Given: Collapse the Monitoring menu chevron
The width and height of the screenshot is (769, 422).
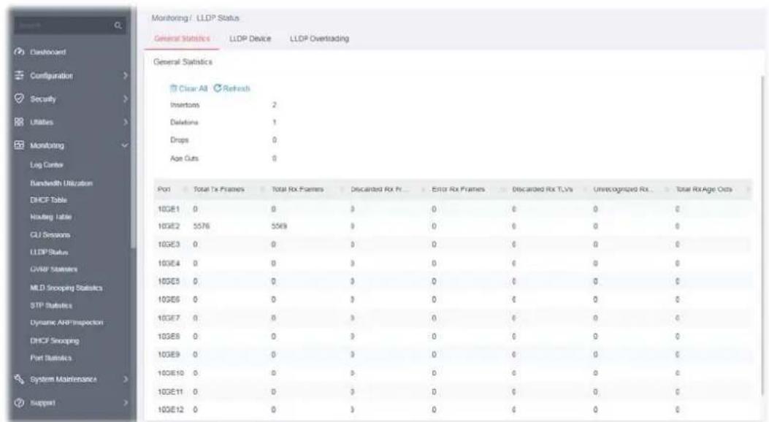Looking at the screenshot, I should [x=125, y=145].
